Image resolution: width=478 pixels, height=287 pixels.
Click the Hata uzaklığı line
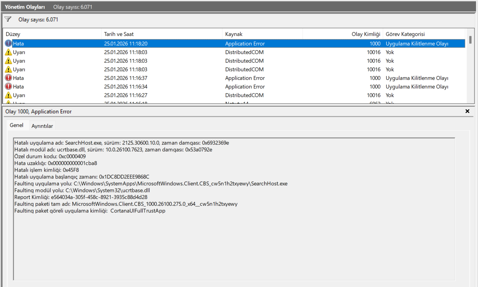[56, 163]
